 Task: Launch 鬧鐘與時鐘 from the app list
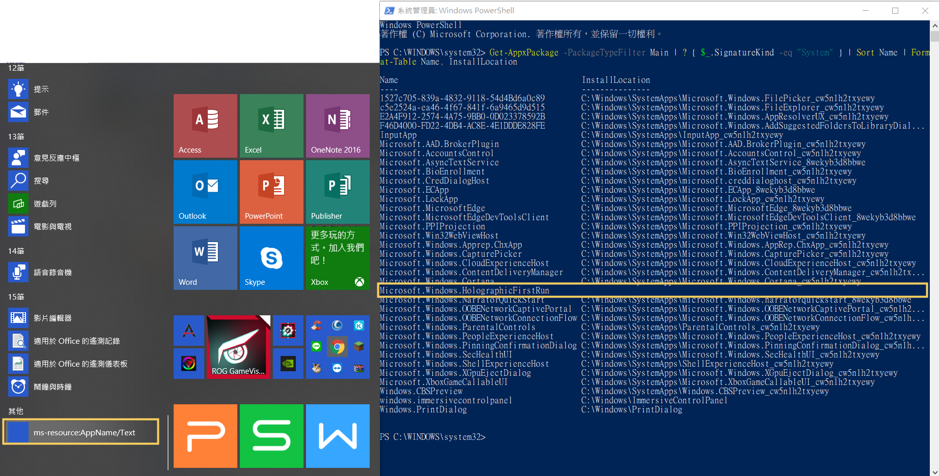tap(81, 386)
